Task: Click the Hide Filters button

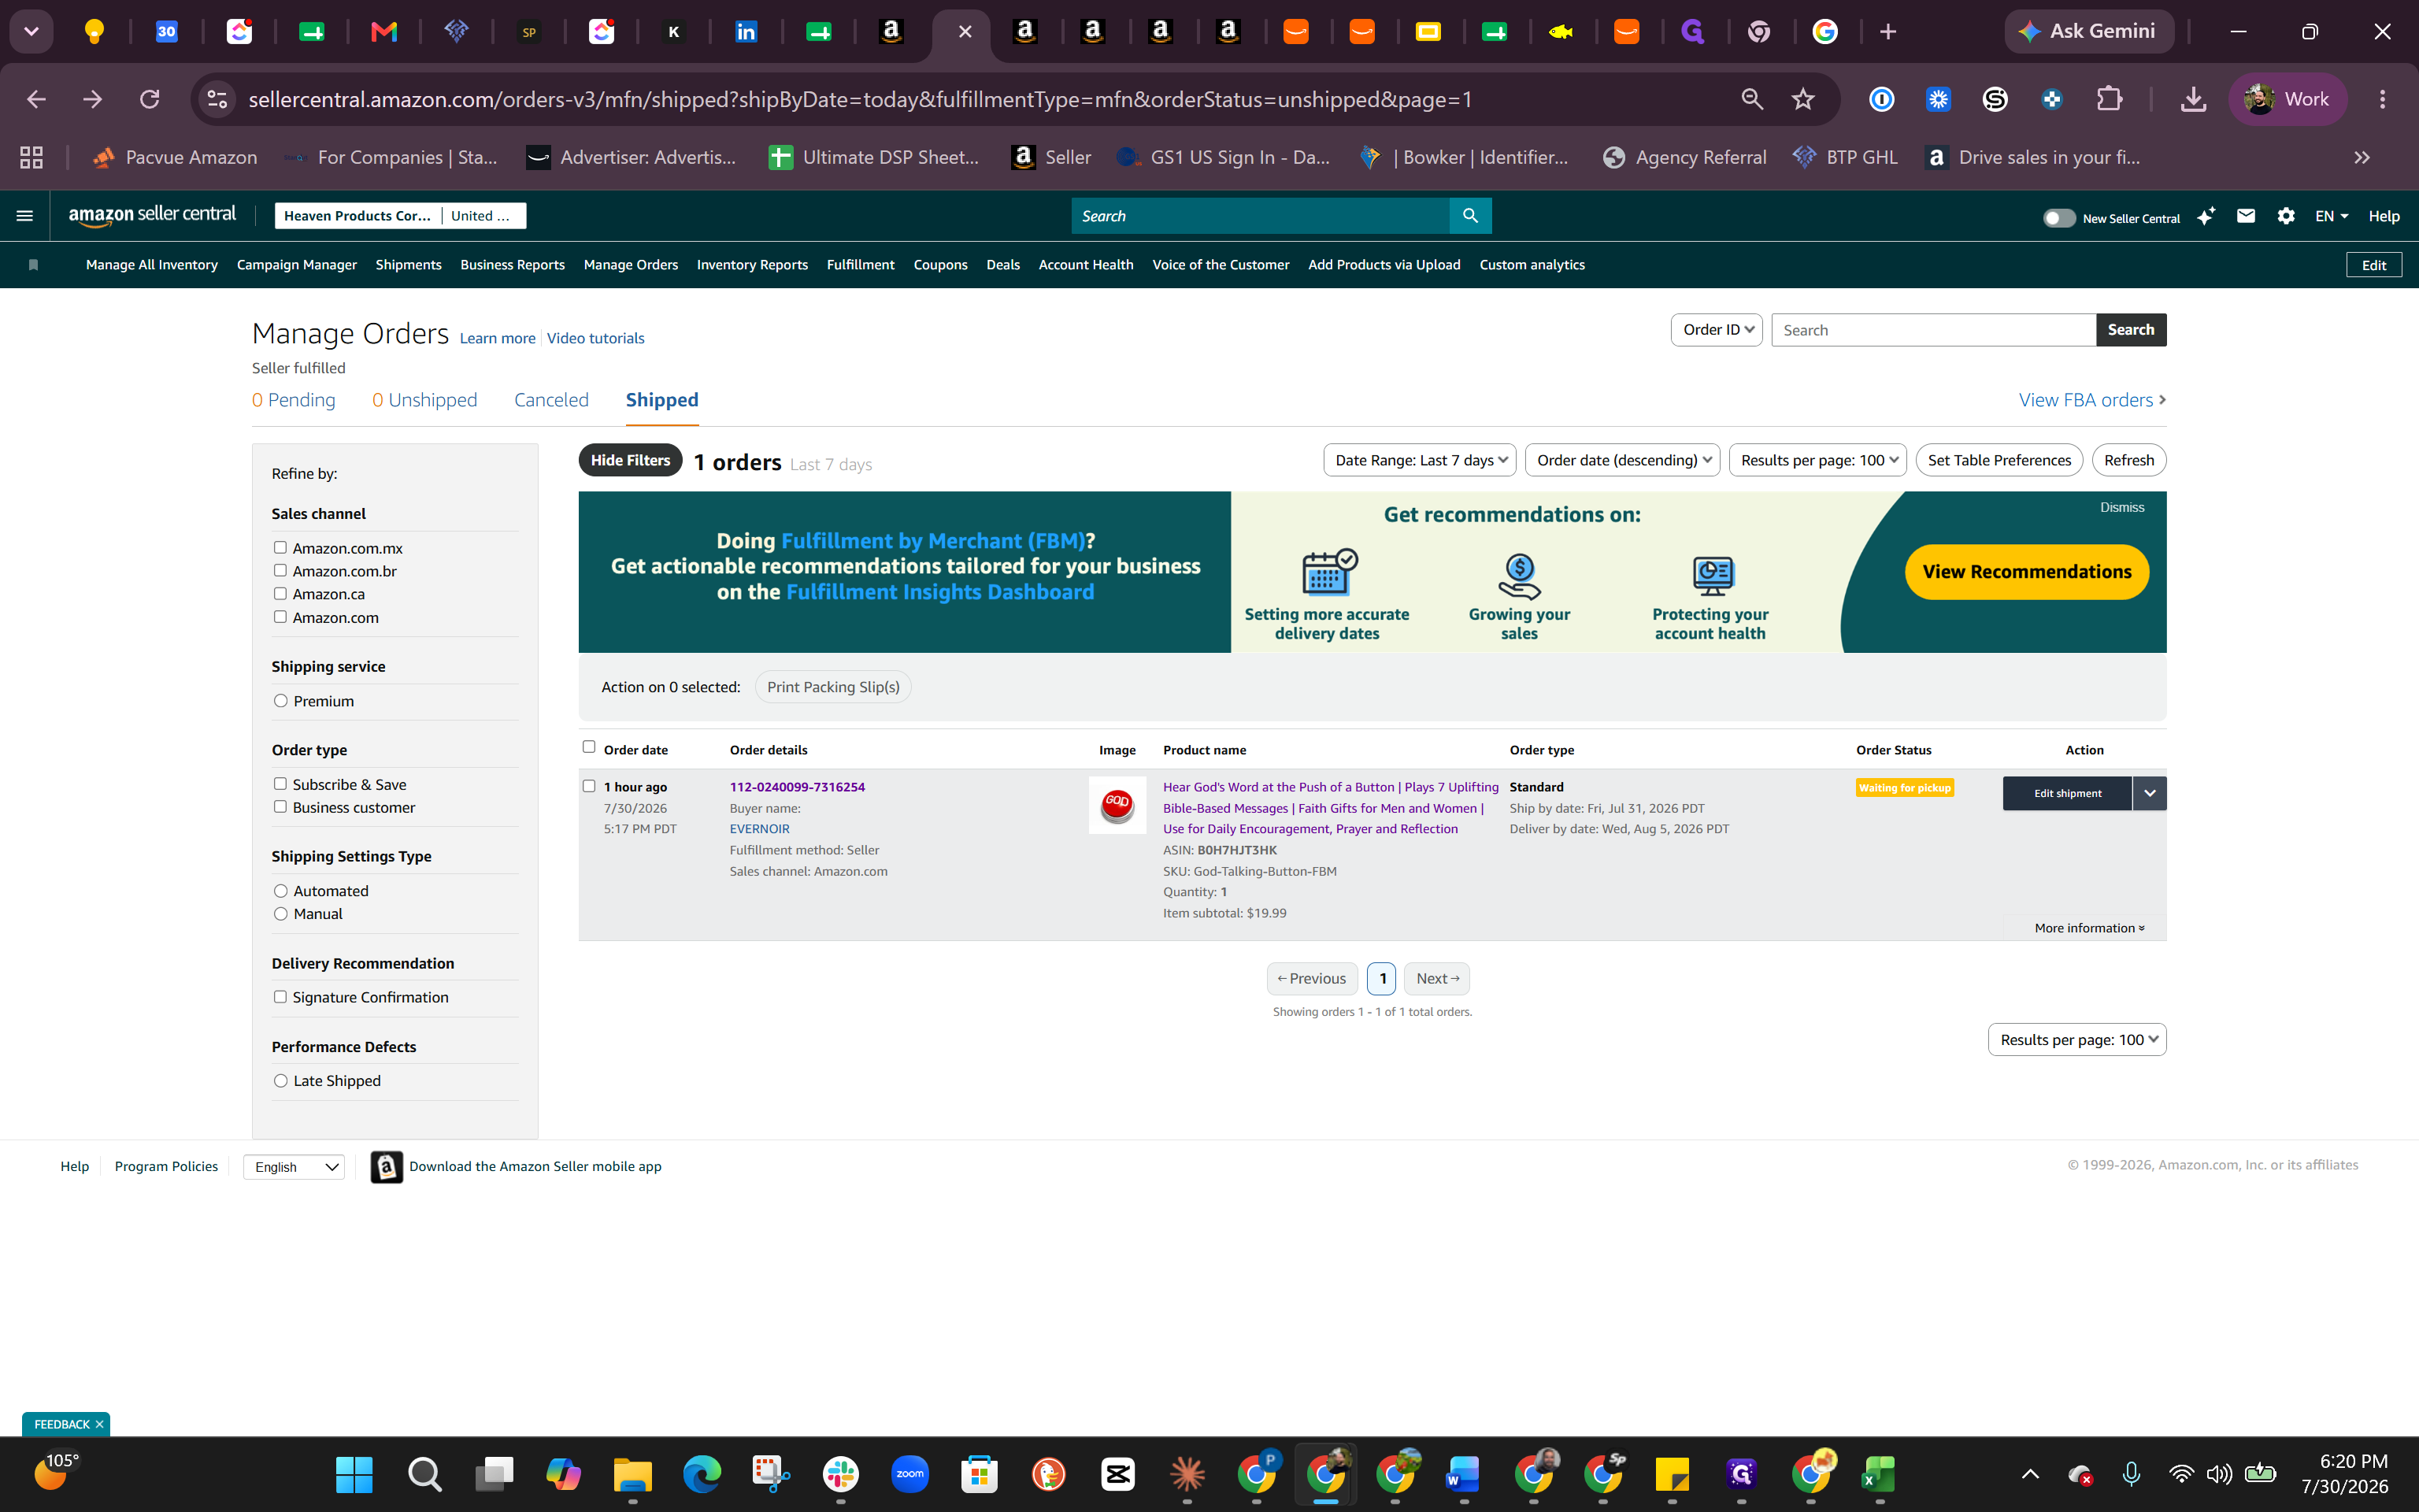Action: [x=630, y=460]
